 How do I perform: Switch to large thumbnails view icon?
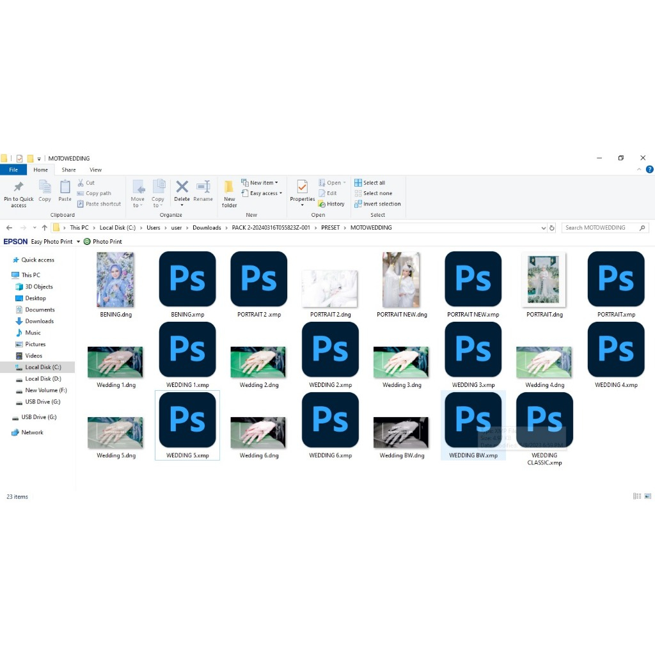(647, 496)
